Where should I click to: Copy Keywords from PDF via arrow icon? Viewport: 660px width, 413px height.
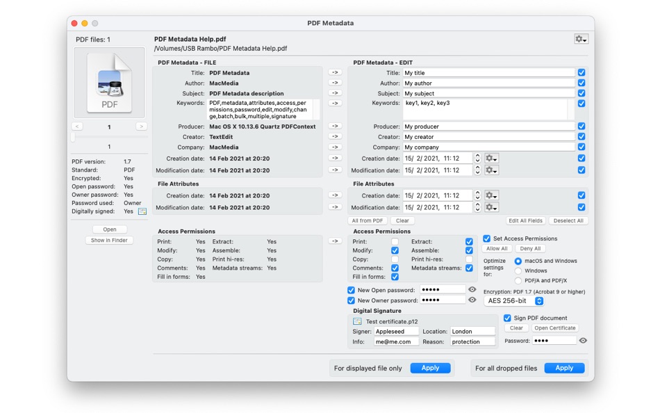[335, 102]
